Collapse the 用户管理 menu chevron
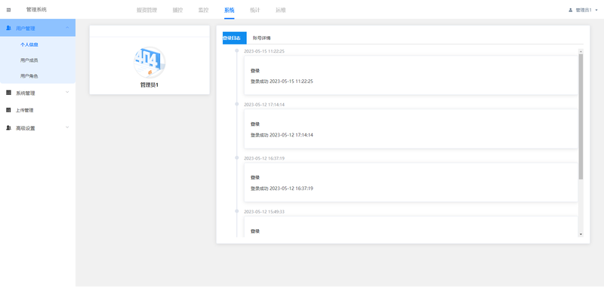604x294 pixels. point(67,28)
